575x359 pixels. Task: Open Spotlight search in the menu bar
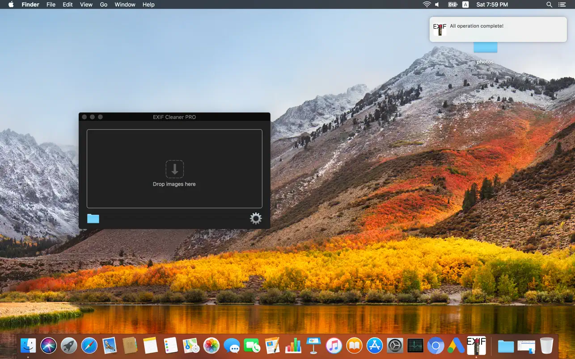tap(549, 4)
